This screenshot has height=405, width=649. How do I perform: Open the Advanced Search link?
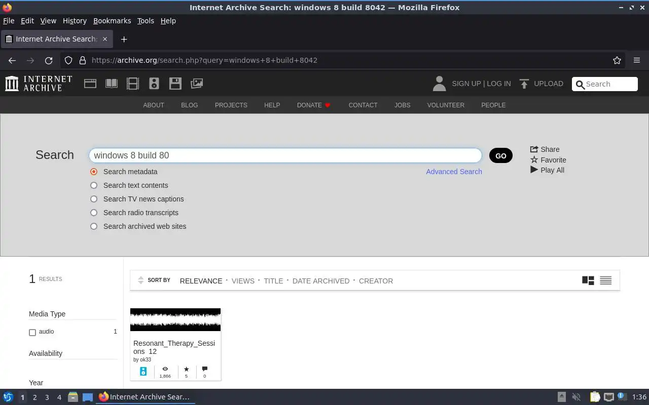pos(454,172)
